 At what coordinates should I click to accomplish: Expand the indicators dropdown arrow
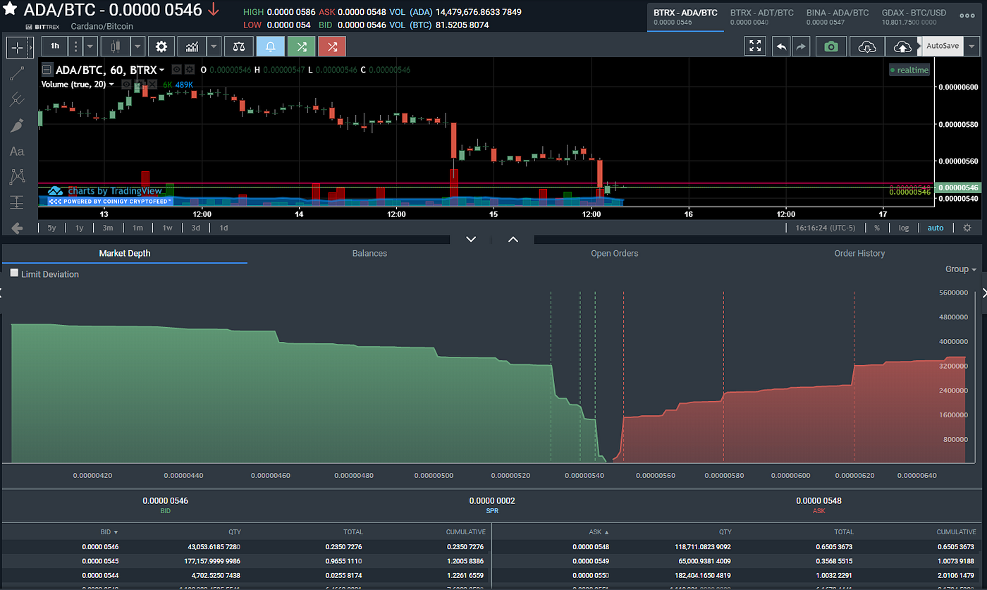(214, 47)
